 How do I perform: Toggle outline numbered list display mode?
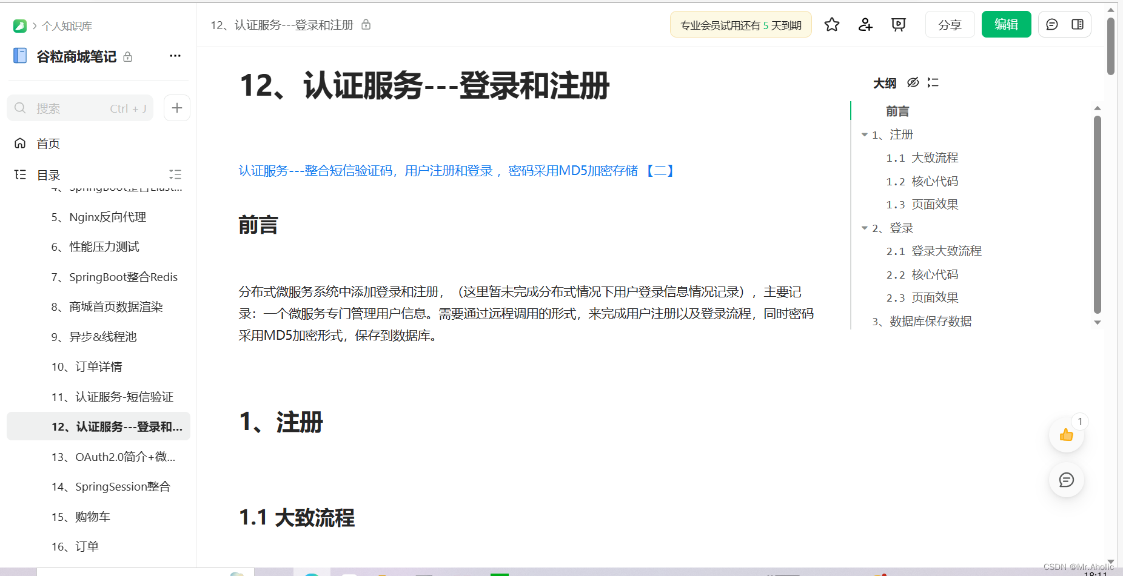[933, 82]
